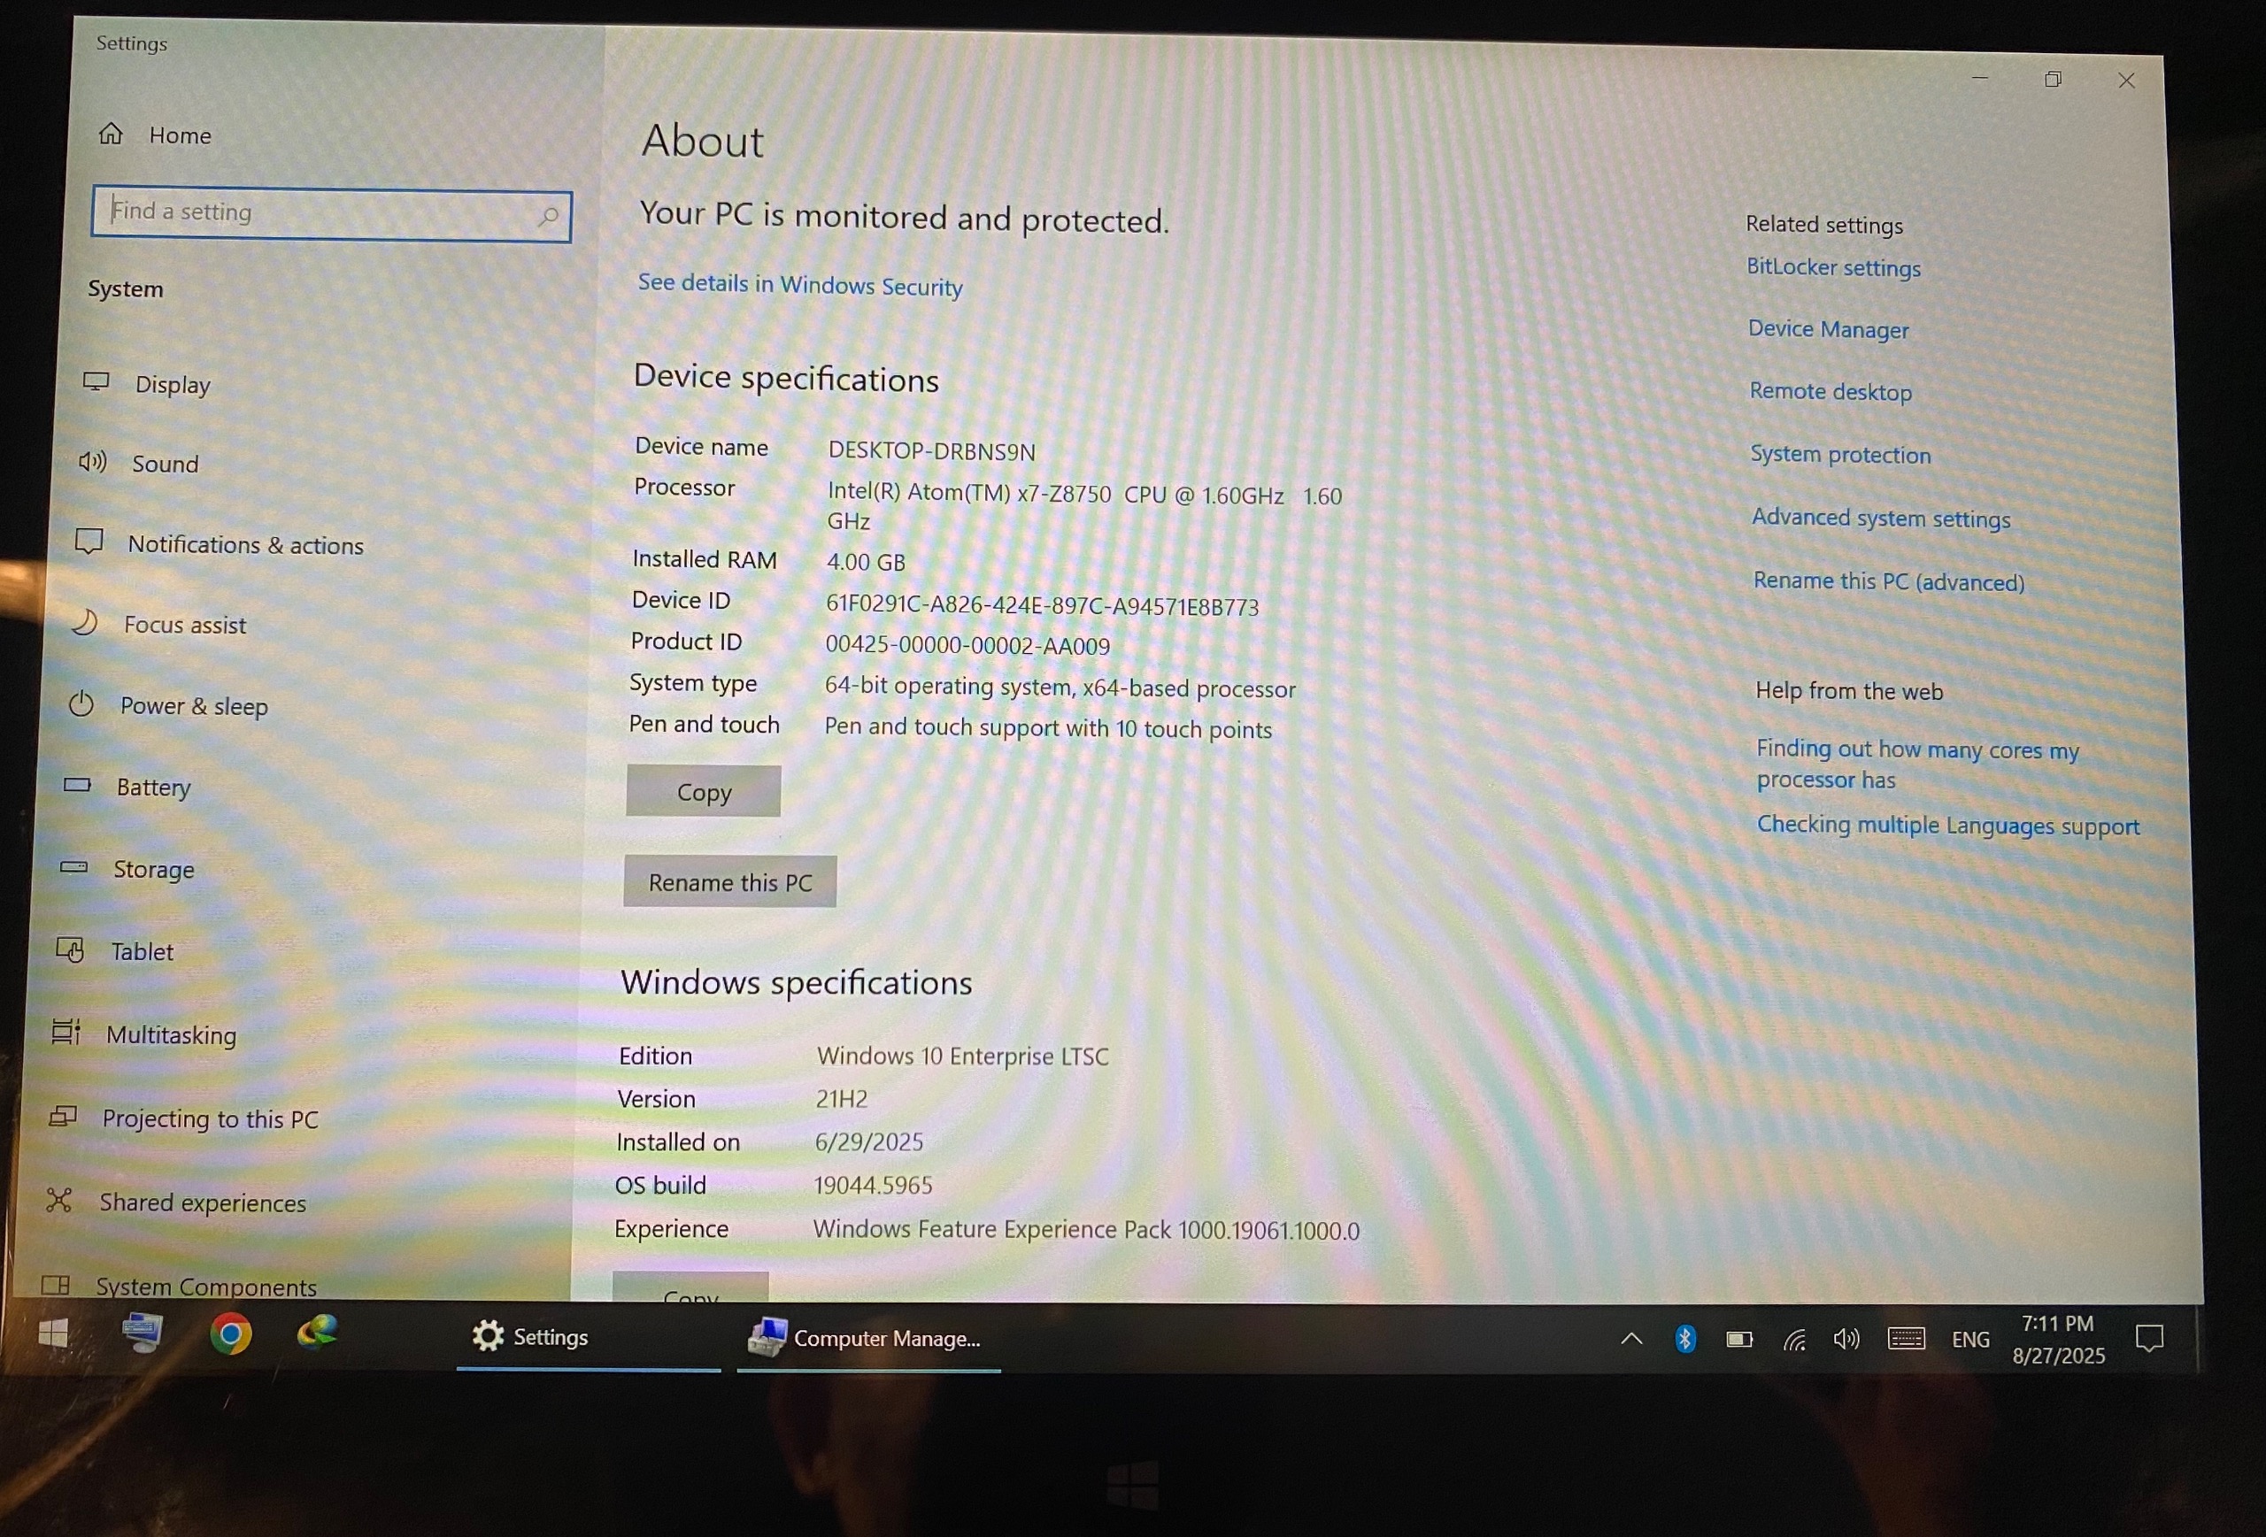2266x1537 pixels.
Task: See details in Windows Security
Action: (x=799, y=285)
